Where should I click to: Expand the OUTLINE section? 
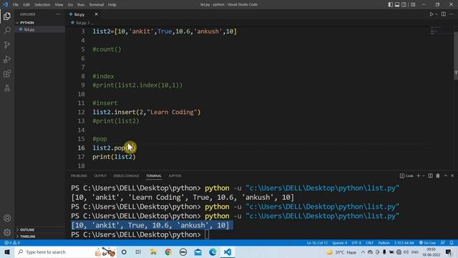27,229
